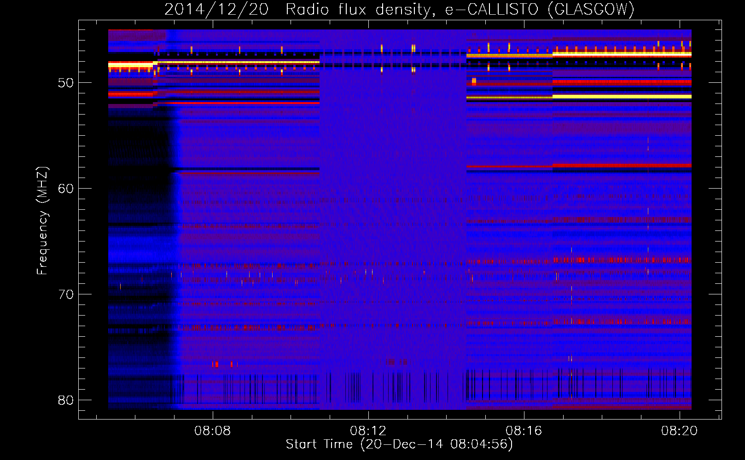The height and width of the screenshot is (460, 745).
Task: Click the 08:08 time tick label
Action: [x=212, y=431]
